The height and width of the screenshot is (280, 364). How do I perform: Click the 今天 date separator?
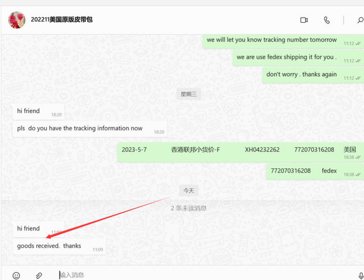click(x=189, y=191)
